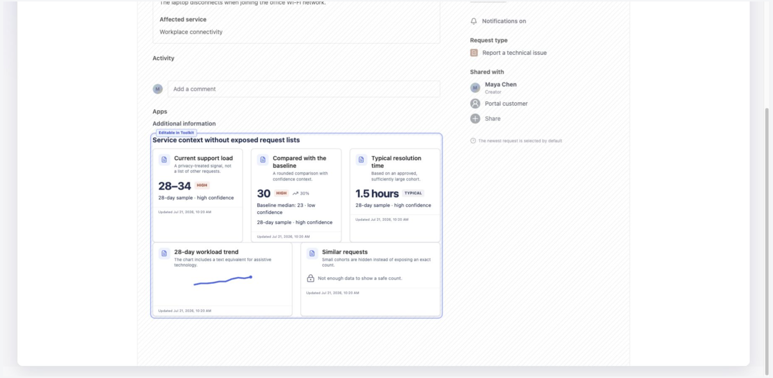This screenshot has width=773, height=378.
Task: Click the Workplace connectivity value
Action: click(x=191, y=32)
